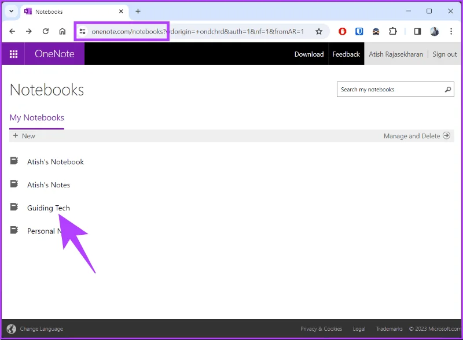Select the My Notebooks tab
This screenshot has width=463, height=340.
tap(36, 118)
